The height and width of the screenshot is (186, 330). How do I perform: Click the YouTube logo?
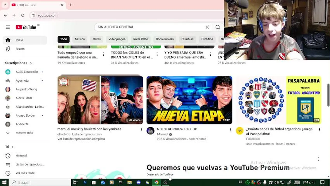[x=26, y=27]
